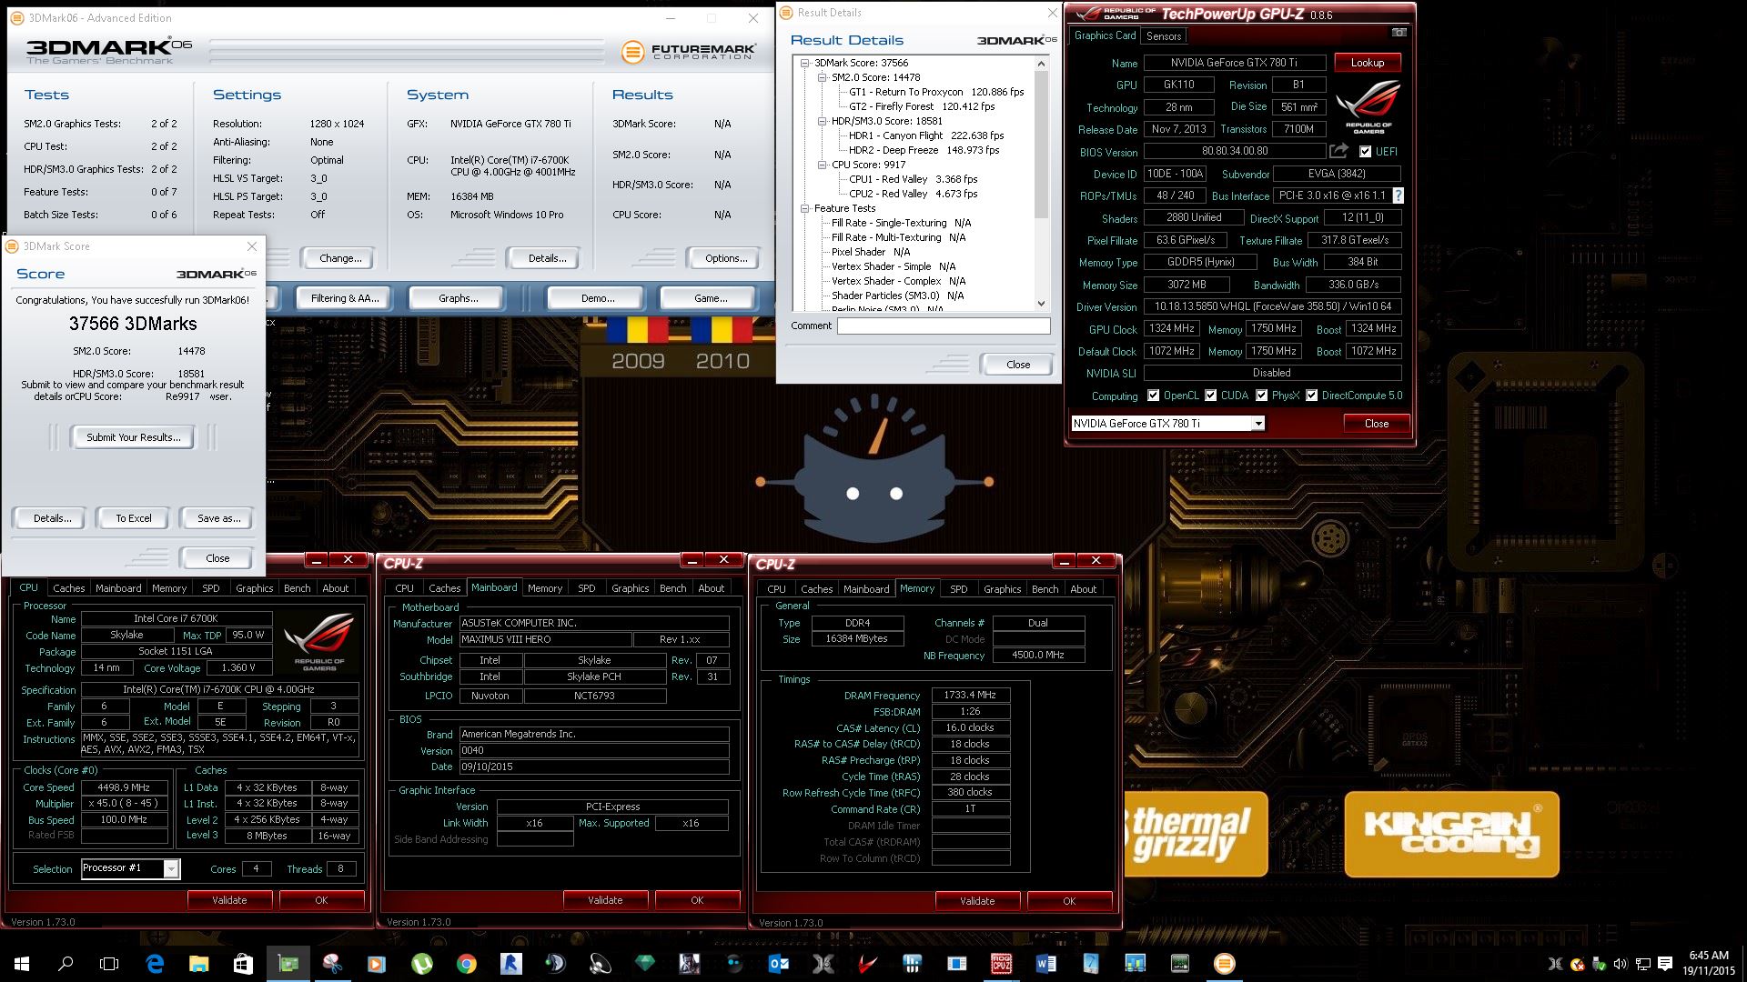The height and width of the screenshot is (982, 1747).
Task: Open SPD tab in middle CPU-Z window
Action: tap(587, 588)
